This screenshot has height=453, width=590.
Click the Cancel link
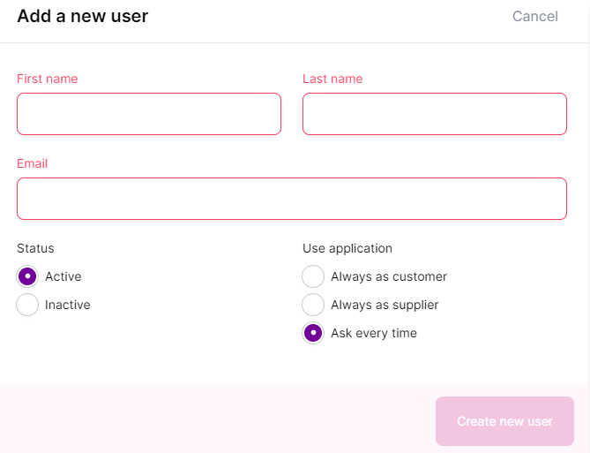point(534,16)
